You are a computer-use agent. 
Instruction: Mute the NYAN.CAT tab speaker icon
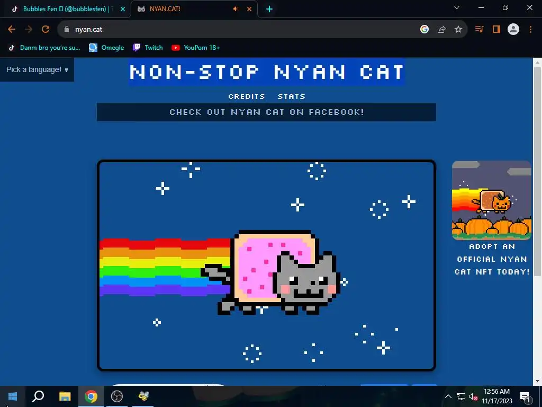pyautogui.click(x=236, y=9)
